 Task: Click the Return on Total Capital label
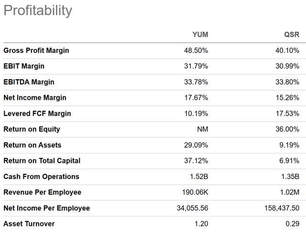pos(42,160)
